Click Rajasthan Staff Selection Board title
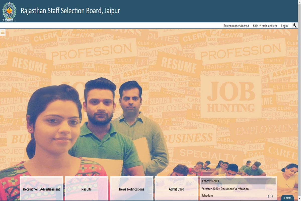 [70, 11]
